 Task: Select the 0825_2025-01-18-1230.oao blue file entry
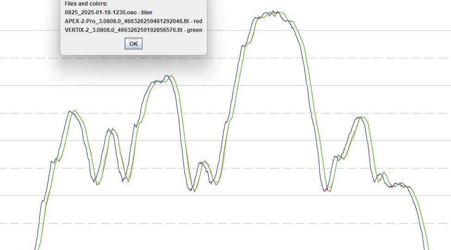point(108,12)
